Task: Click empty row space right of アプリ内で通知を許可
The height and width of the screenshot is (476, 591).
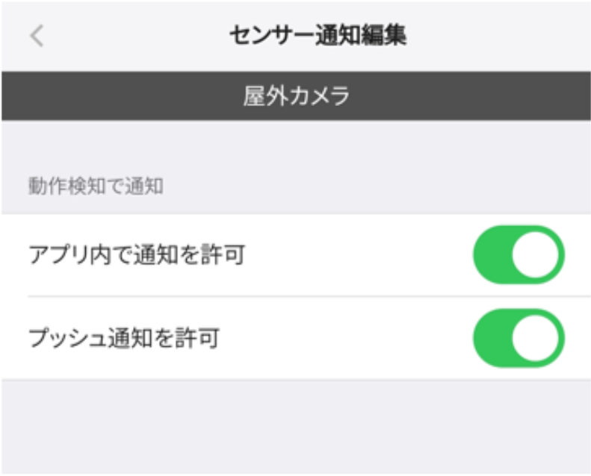Action: (359, 255)
